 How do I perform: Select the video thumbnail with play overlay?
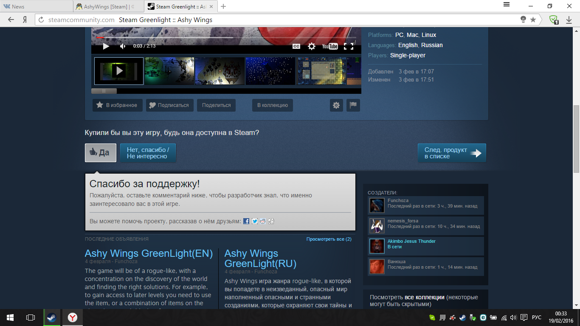click(119, 71)
